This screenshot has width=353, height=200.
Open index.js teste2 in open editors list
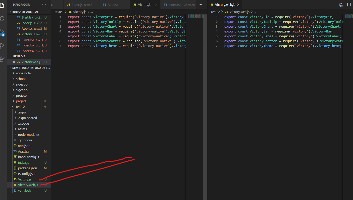point(29,23)
